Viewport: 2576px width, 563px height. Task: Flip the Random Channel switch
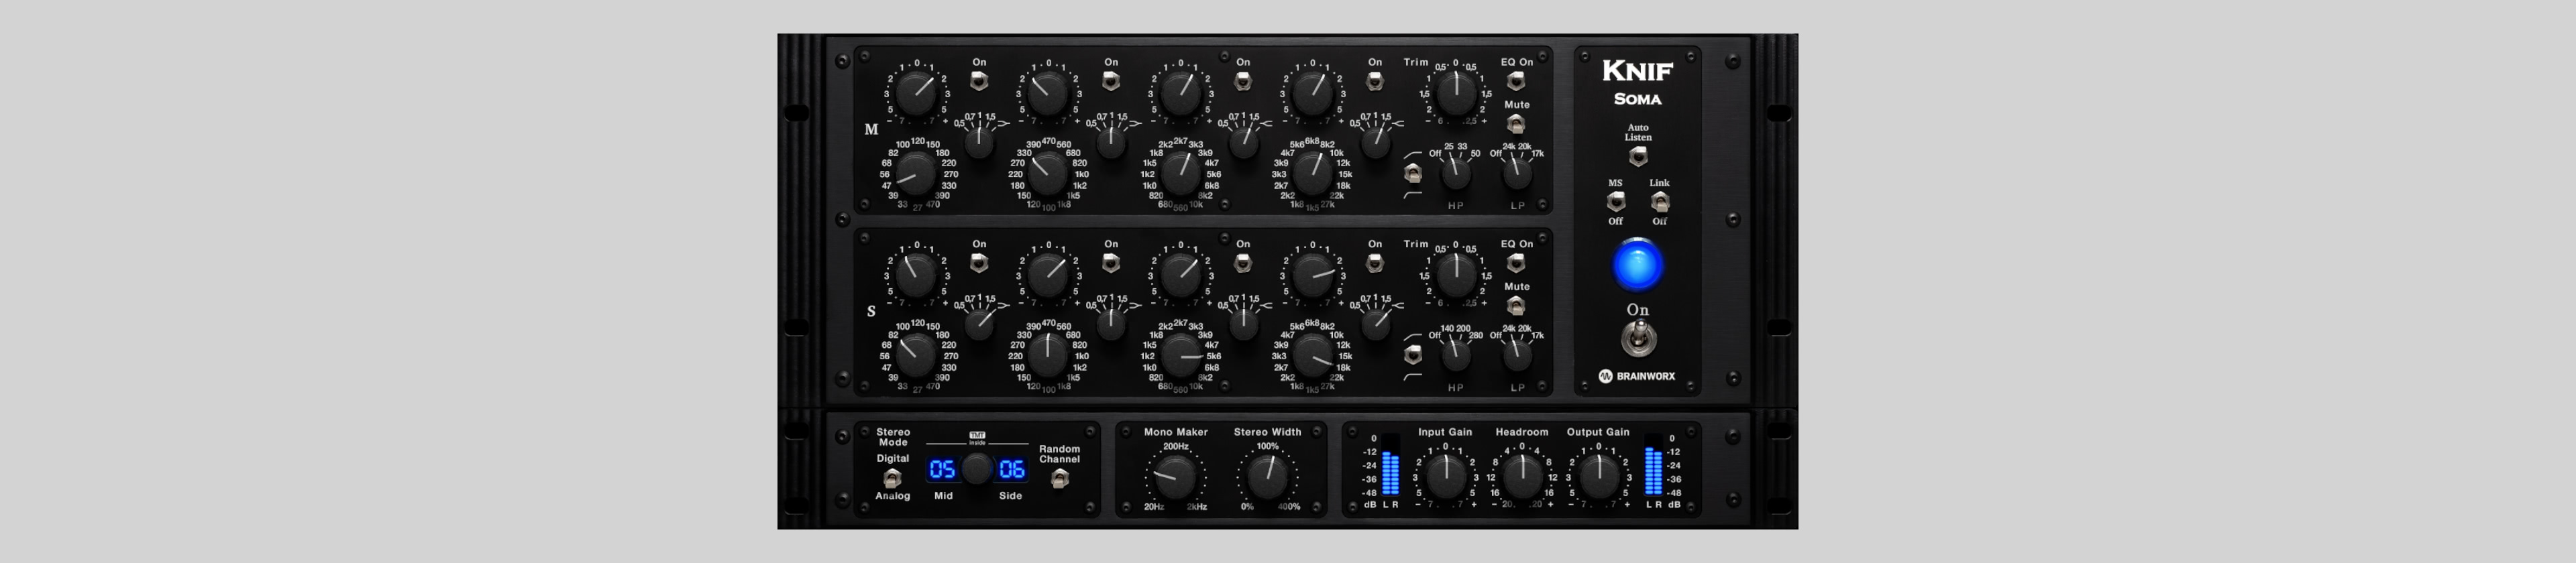[1060, 479]
